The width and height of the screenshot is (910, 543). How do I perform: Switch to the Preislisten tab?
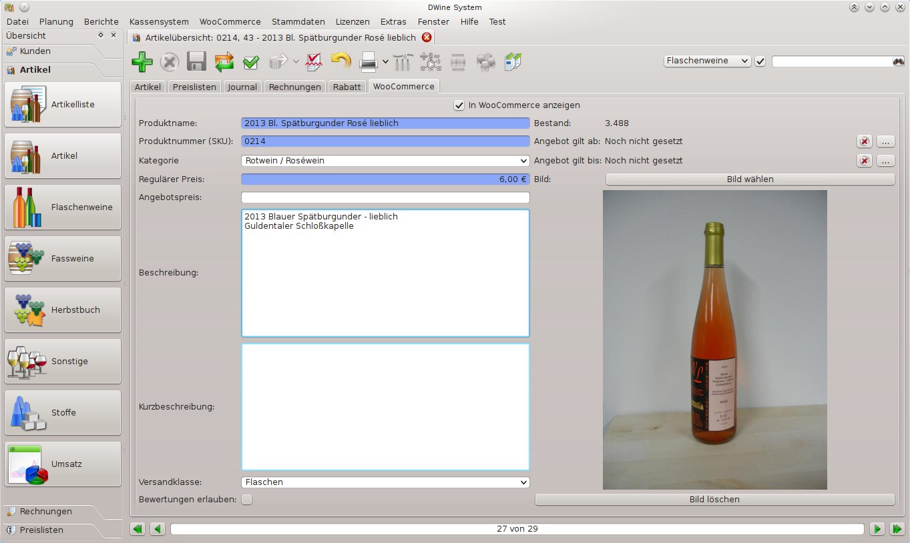pyautogui.click(x=194, y=87)
